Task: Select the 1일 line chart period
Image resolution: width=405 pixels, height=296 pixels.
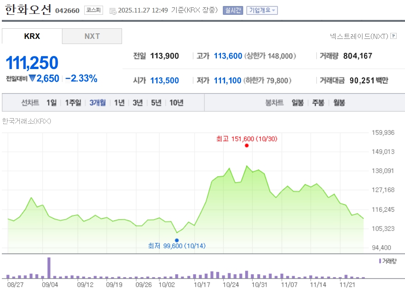Action: tap(51, 103)
